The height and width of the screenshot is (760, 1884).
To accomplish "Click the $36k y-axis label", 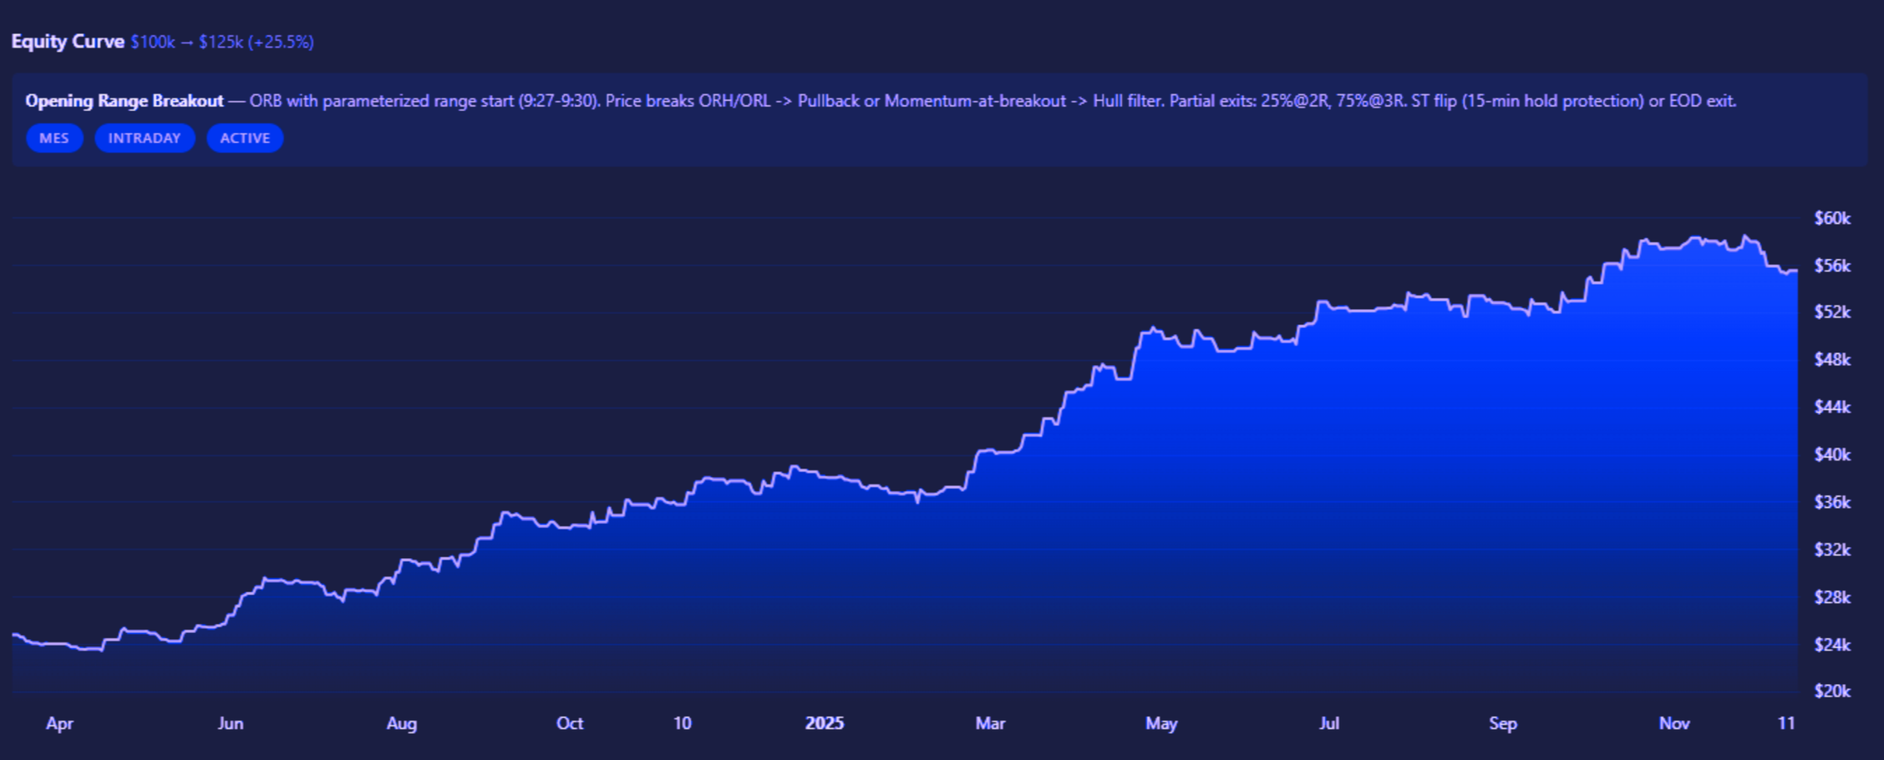I will click(1832, 502).
